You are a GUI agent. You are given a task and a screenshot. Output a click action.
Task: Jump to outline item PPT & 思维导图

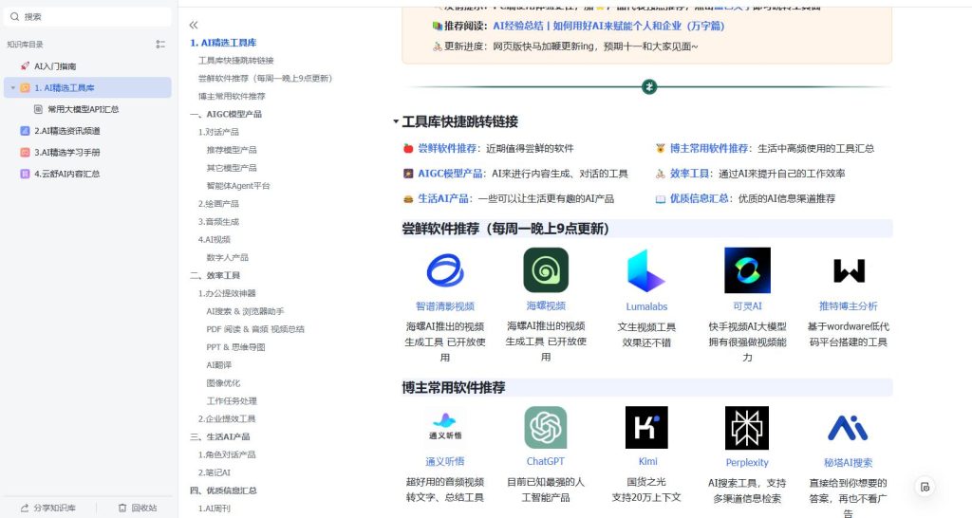(235, 347)
